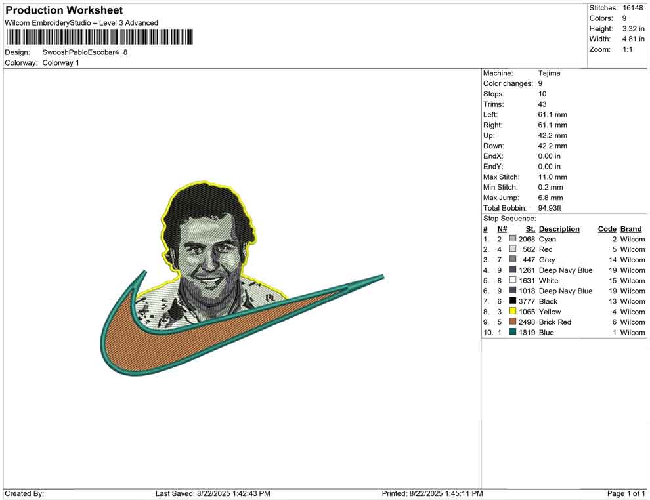Viewport: 650px width, 500px height.
Task: Click the Total Bobbin value '94.93ft'
Action: pyautogui.click(x=550, y=208)
